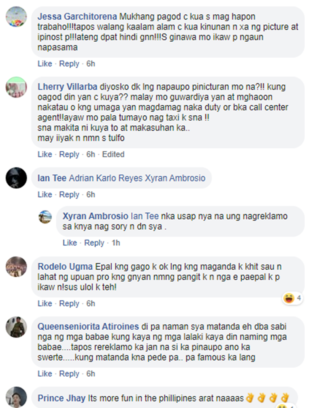Screen dimensions: 326x408
Task: Open Prince Jhay's profile picture
Action: pos(16,397)
